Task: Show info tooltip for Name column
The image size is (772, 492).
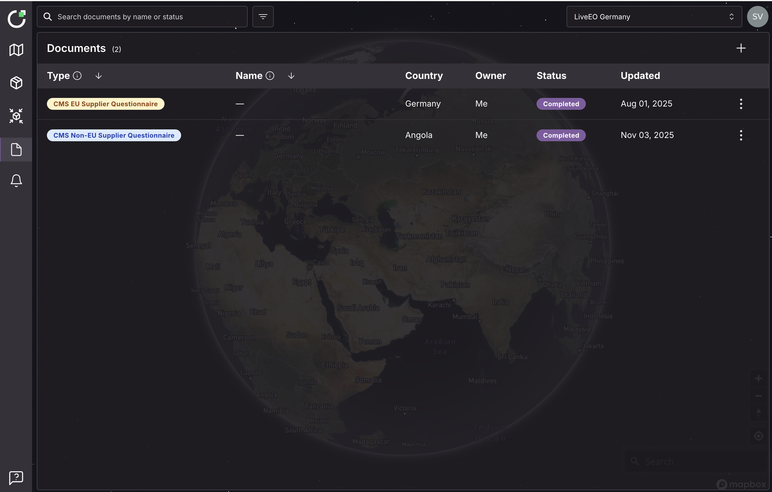Action: click(x=270, y=76)
